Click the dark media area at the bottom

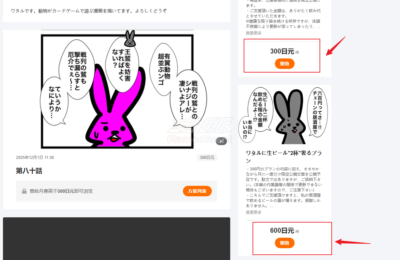(116, 238)
